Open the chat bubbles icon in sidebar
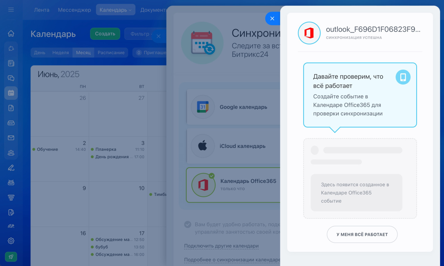The width and height of the screenshot is (444, 266). tap(11, 78)
